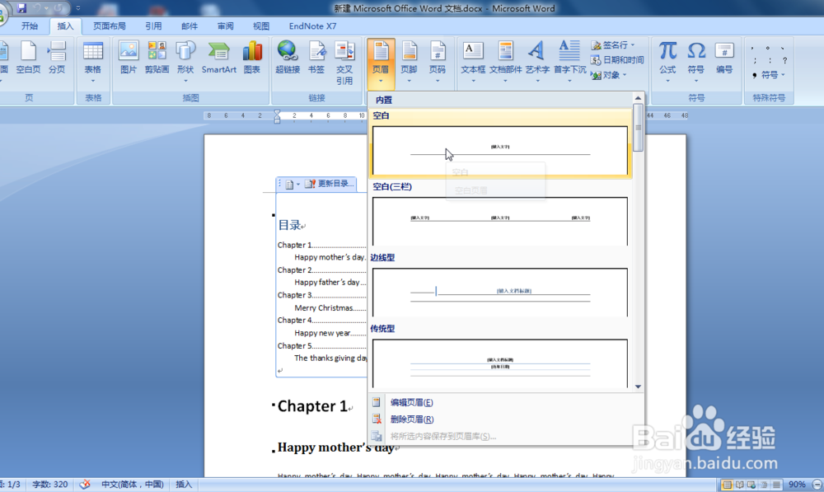
Task: Open Quick Parts (文档部件)
Action: point(506,62)
